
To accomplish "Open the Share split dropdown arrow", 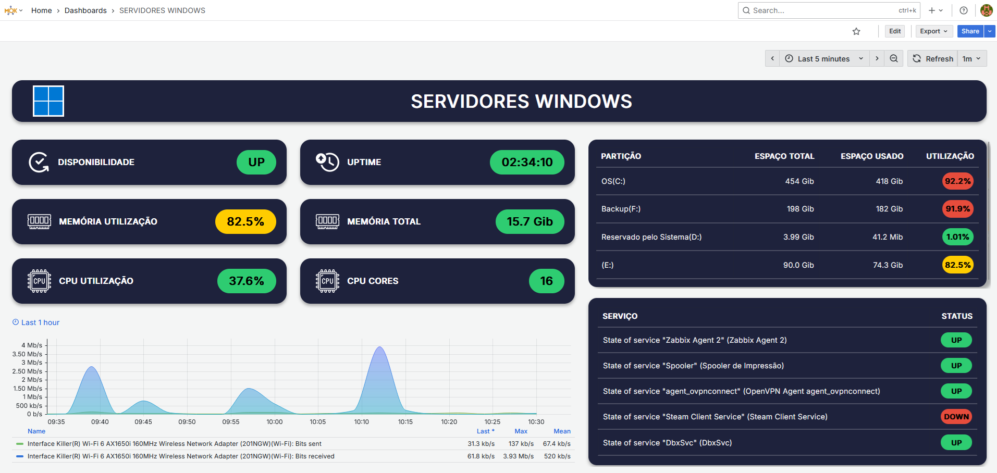I will pos(990,31).
